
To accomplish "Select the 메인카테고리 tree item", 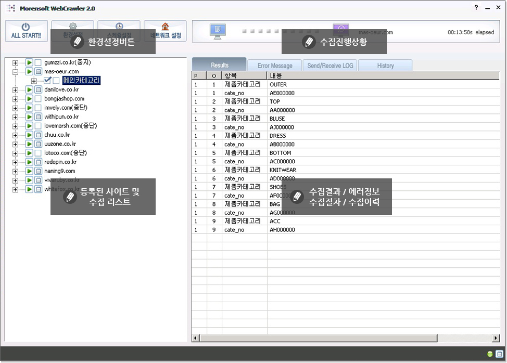I will point(81,80).
